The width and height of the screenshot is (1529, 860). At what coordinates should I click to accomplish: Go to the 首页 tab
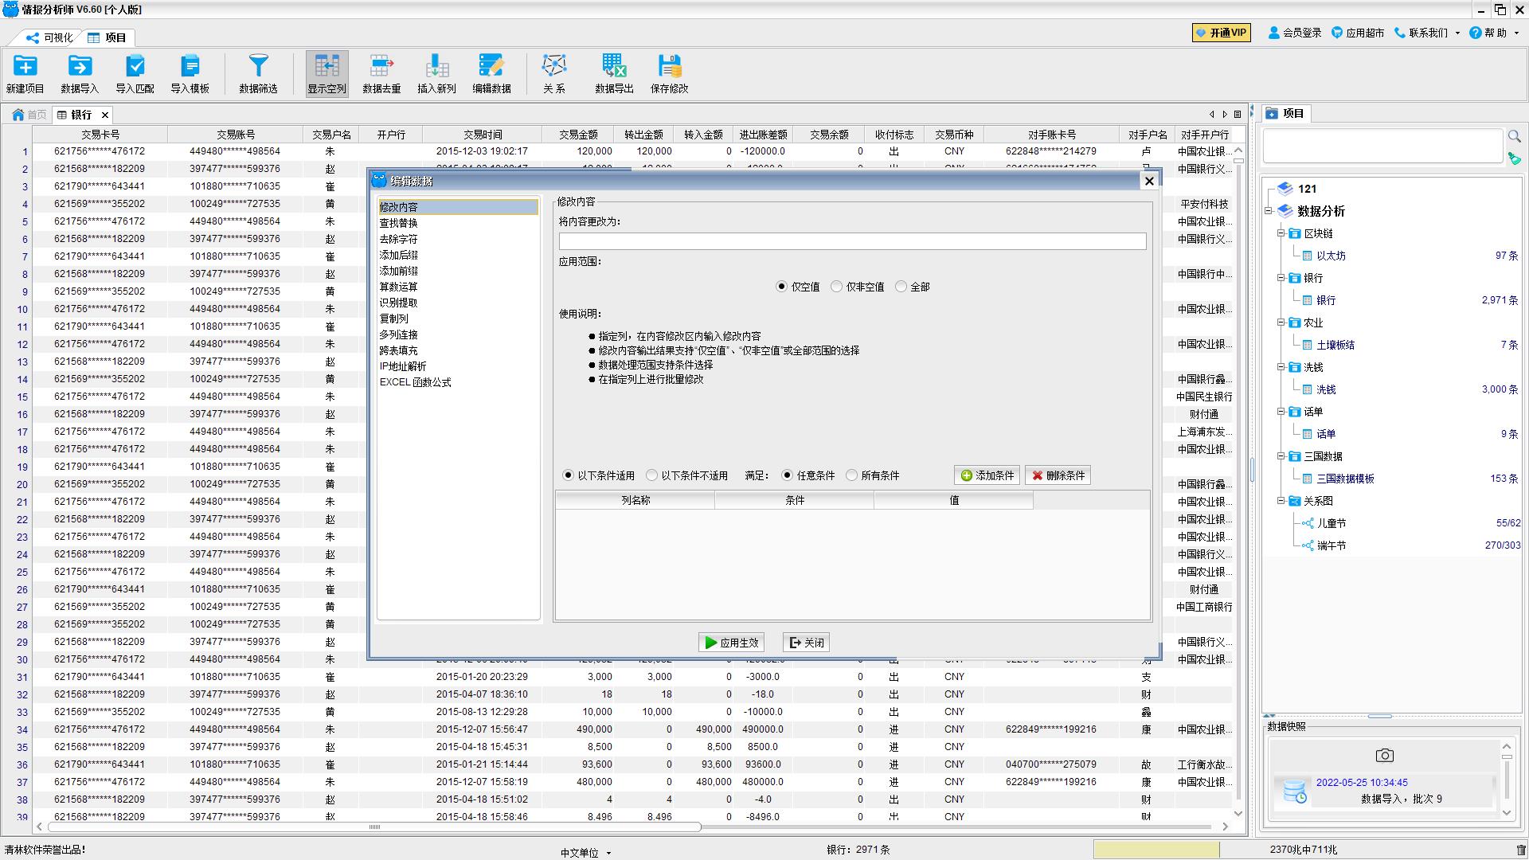tap(29, 115)
